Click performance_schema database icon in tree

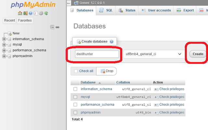pyautogui.click(x=9, y=50)
